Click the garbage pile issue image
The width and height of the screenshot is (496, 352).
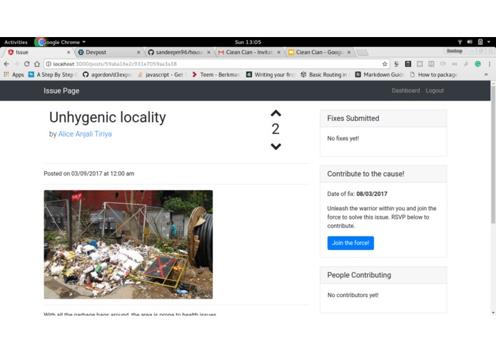[128, 244]
